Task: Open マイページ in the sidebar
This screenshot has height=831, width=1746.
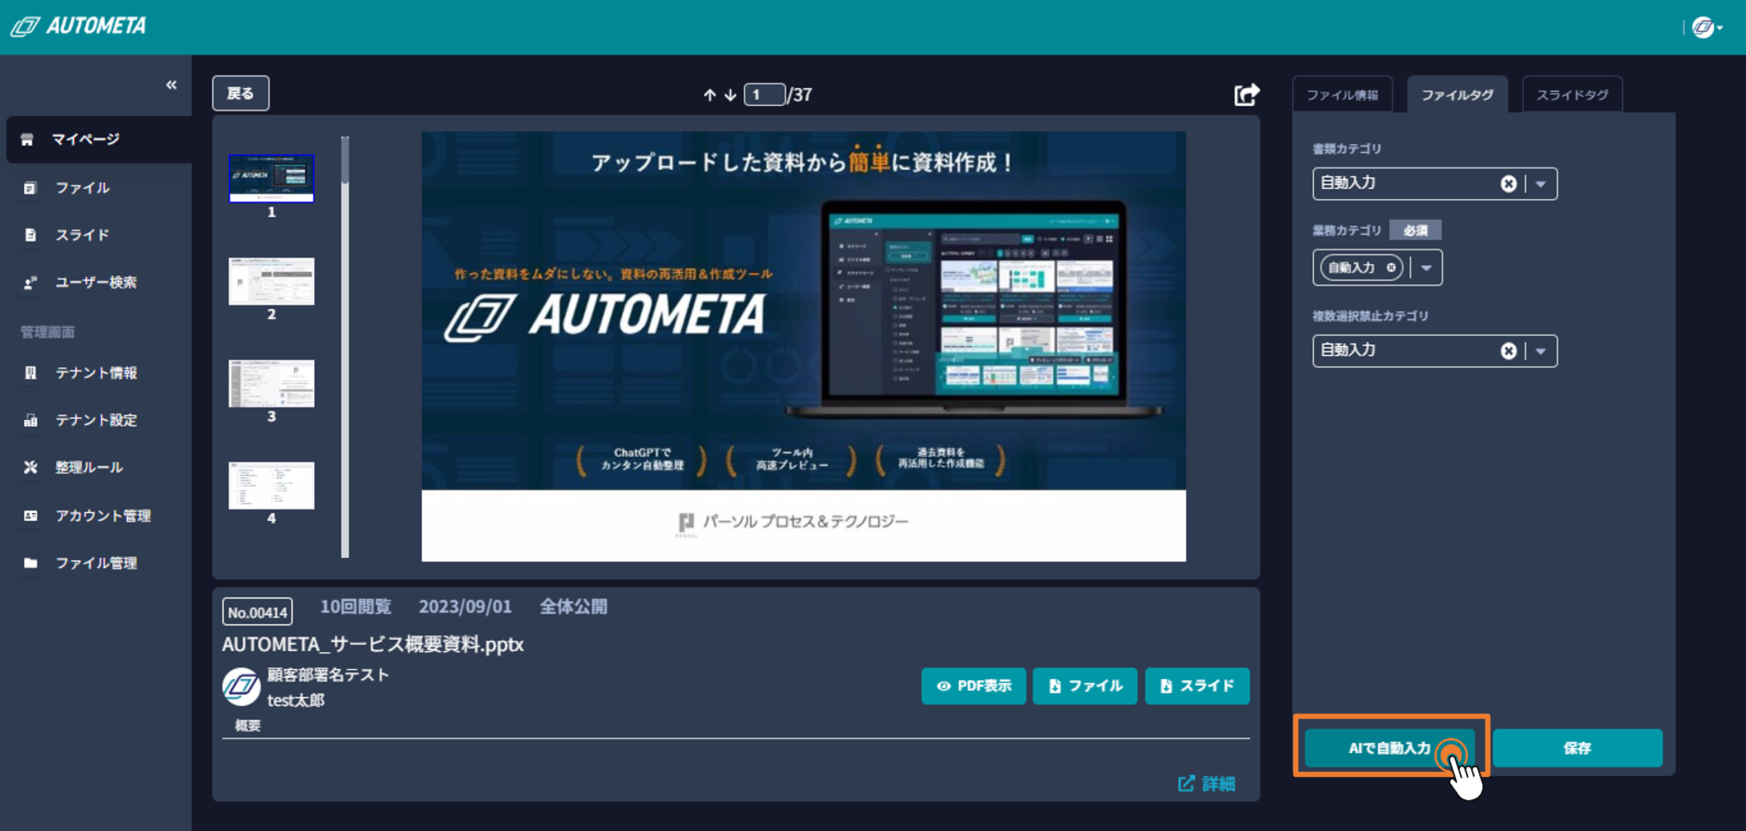Action: 99,139
